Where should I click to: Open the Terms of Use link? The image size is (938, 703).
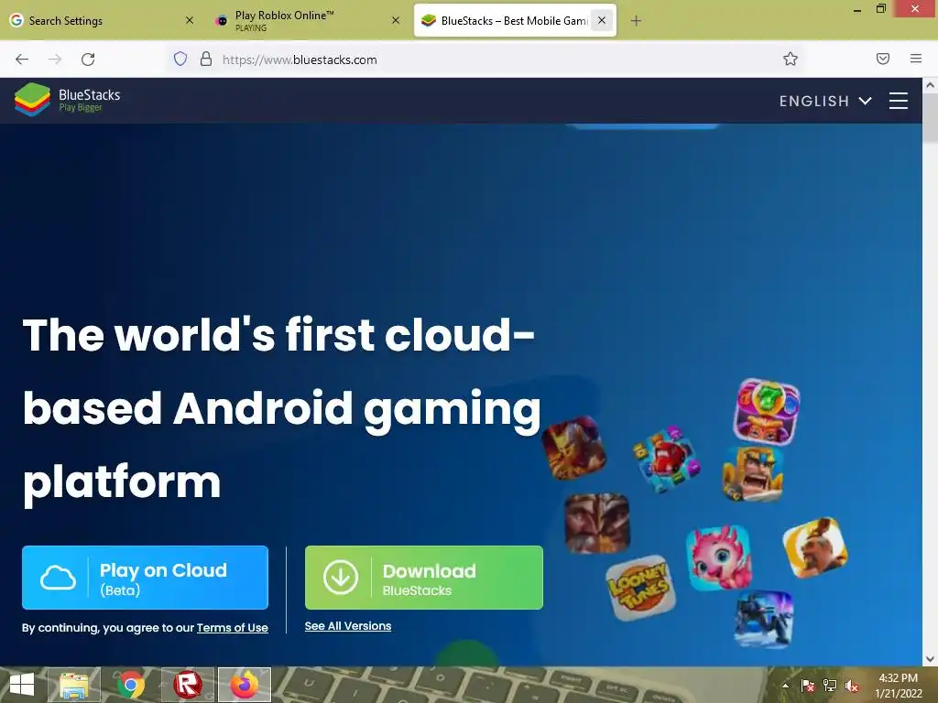[x=232, y=628]
